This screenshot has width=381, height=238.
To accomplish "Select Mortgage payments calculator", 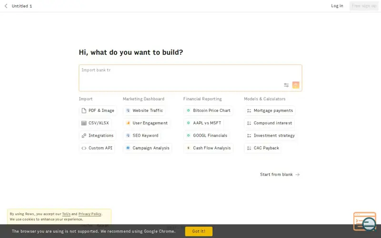I will (270, 110).
